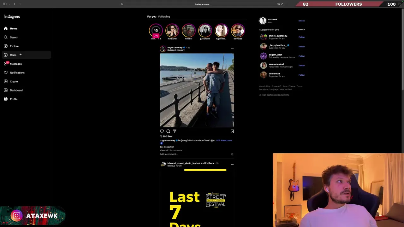Open edgem_bzzt profile picture
Screen dimensions: 404x227
point(263,56)
